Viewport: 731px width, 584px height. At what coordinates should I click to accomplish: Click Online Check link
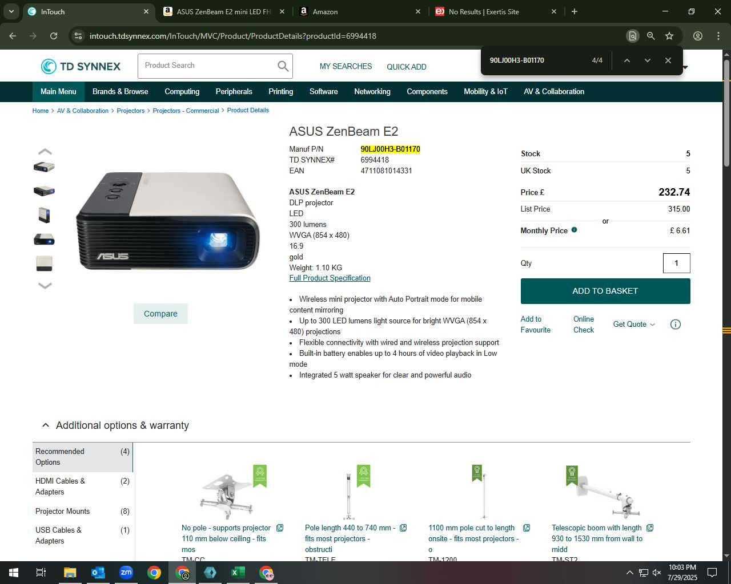click(584, 325)
